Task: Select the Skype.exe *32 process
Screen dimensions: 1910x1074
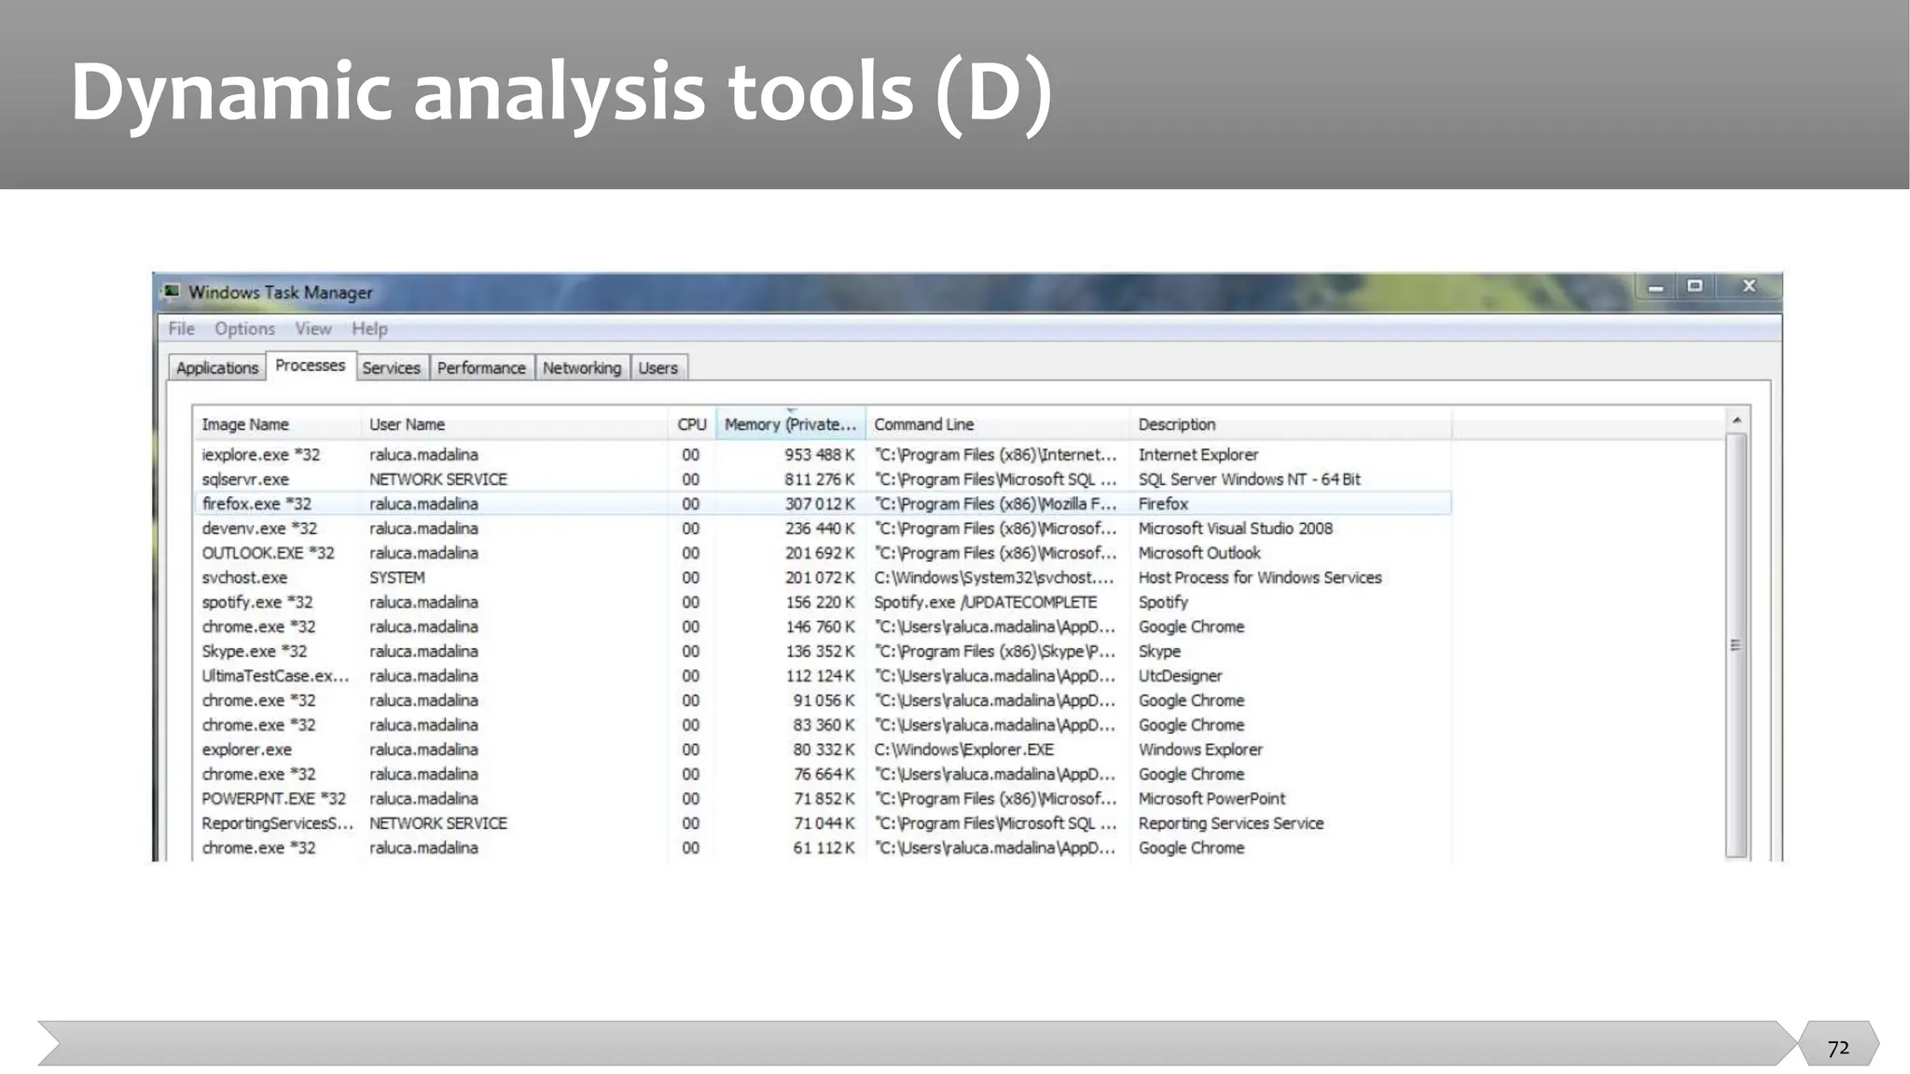Action: [823, 651]
